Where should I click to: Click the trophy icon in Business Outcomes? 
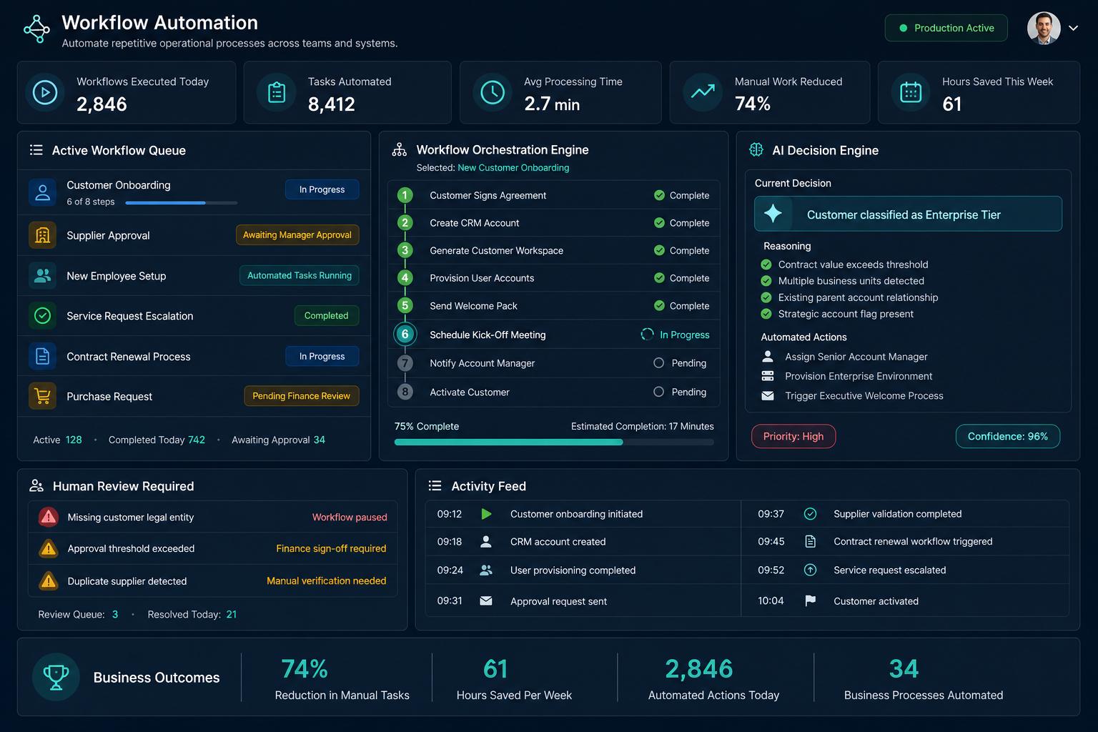click(x=56, y=676)
